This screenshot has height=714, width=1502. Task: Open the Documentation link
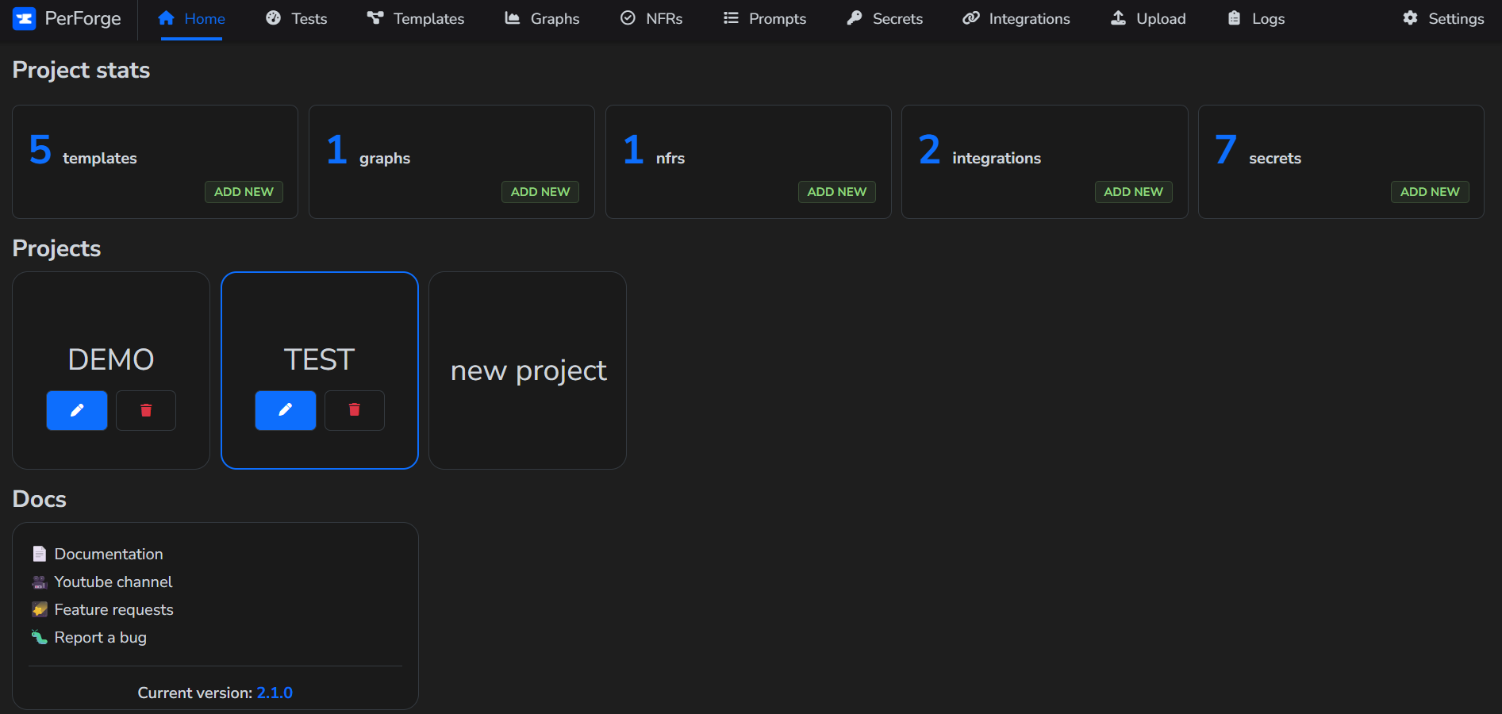(x=109, y=554)
